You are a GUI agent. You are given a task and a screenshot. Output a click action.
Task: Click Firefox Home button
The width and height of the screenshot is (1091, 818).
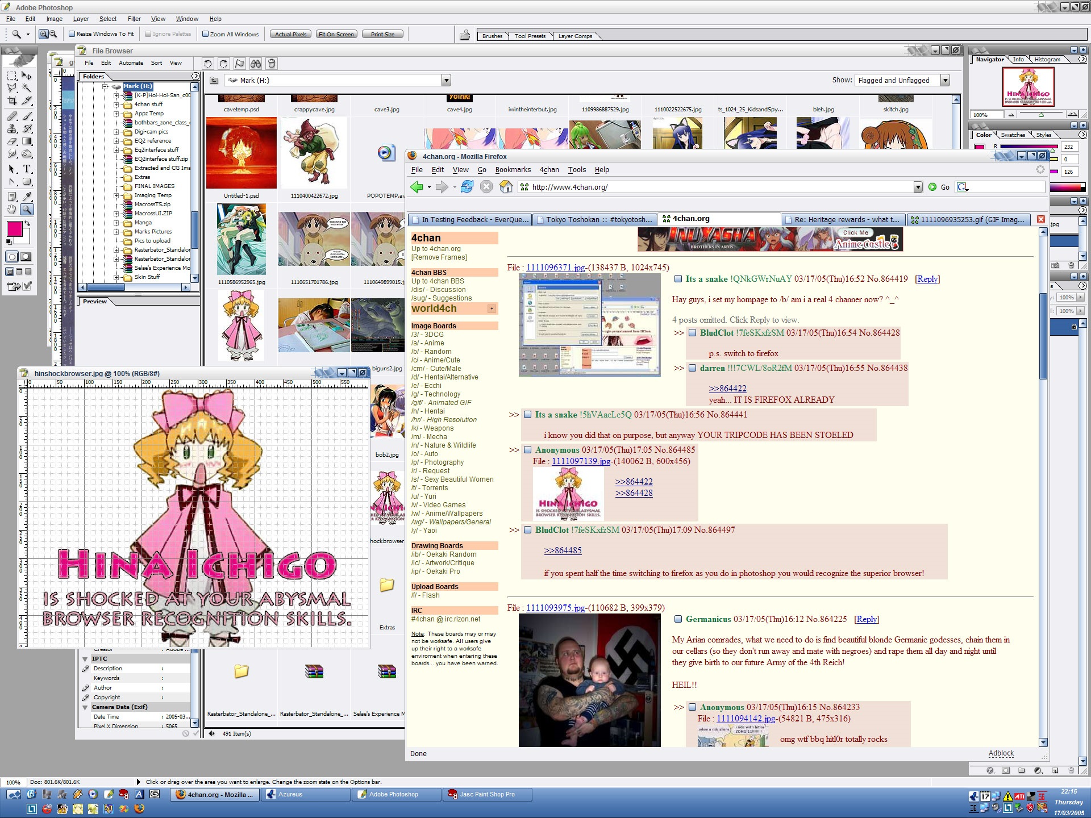point(506,187)
